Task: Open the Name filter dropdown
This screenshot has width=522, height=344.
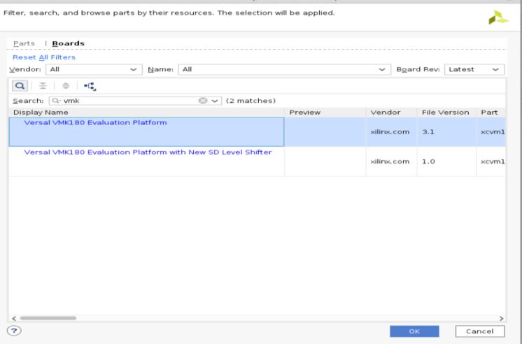Action: coord(283,69)
